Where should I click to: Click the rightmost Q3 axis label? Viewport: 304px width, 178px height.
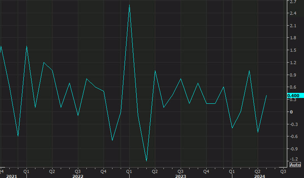(283, 171)
